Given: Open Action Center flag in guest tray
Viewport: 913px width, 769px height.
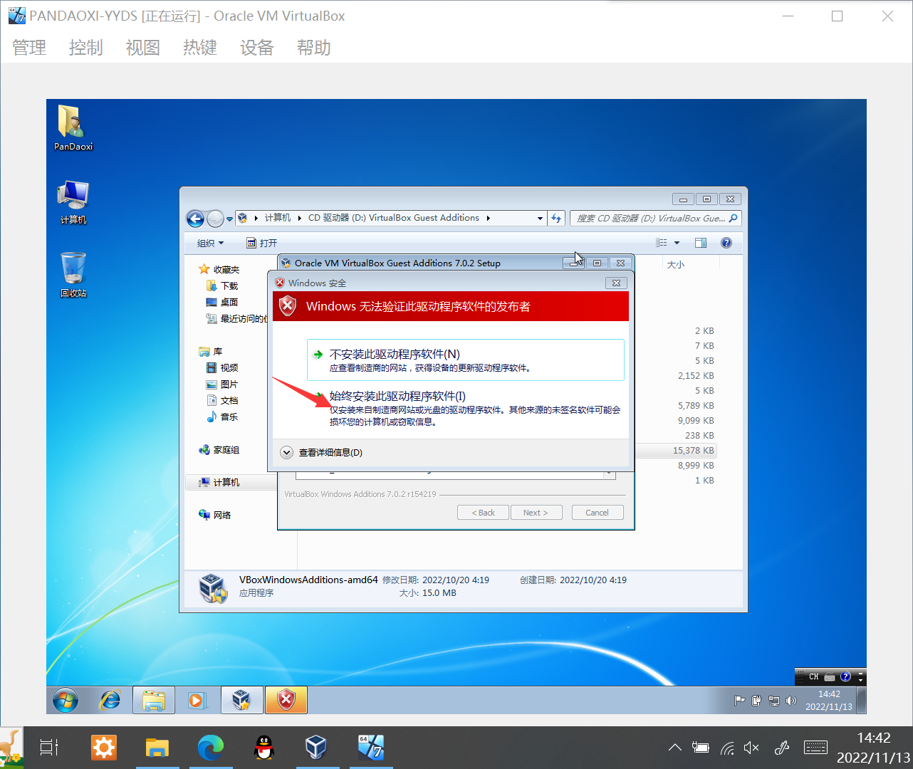Looking at the screenshot, I should click(x=739, y=701).
